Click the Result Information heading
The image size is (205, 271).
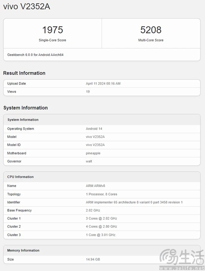24,73
